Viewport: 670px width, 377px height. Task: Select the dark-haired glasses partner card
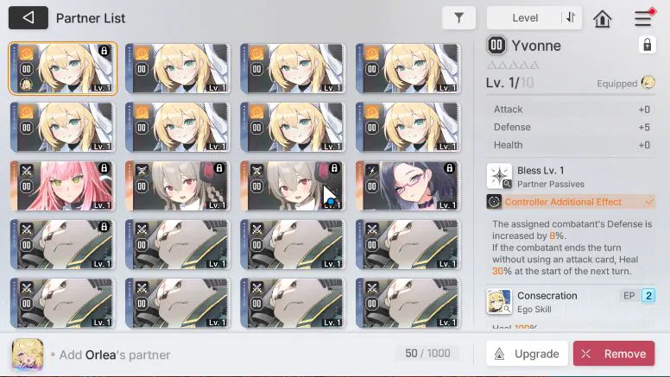point(408,185)
